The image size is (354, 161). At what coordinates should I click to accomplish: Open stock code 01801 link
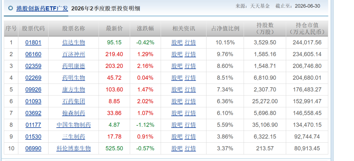(x=33, y=42)
